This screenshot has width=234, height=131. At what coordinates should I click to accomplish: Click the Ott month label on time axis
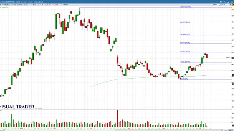[x=200, y=128]
